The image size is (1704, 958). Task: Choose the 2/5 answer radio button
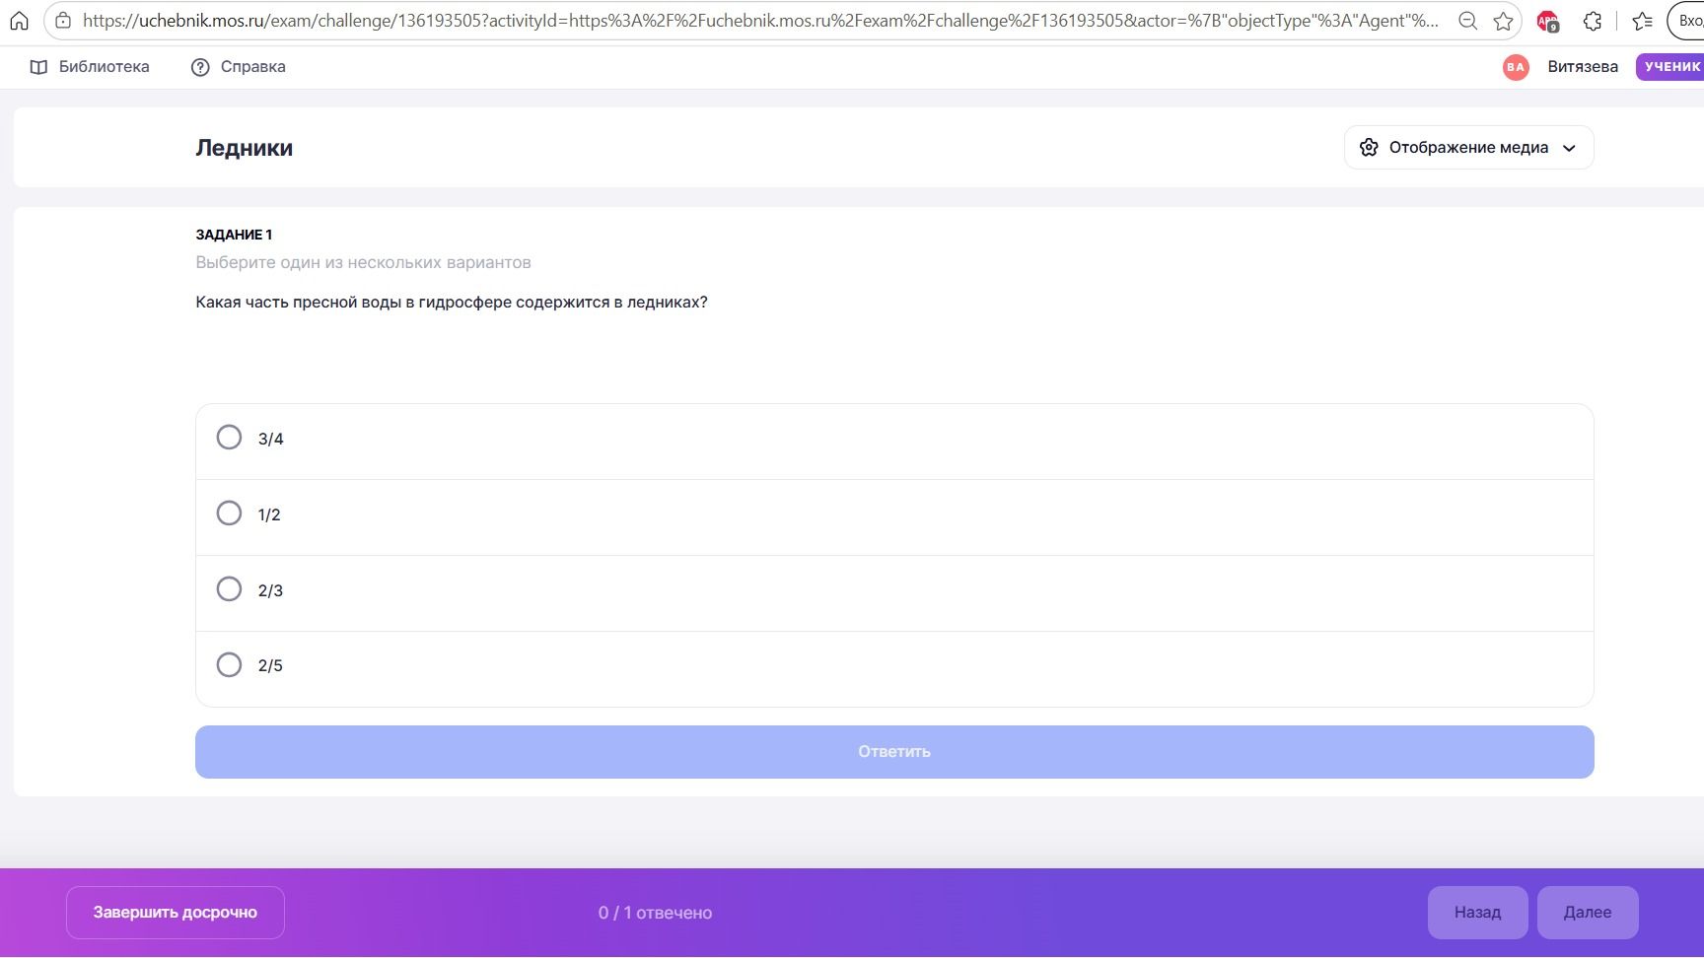click(x=229, y=665)
